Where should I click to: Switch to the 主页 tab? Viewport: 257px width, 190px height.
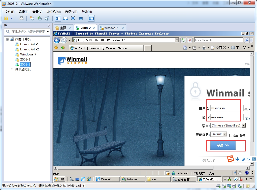[63, 28]
